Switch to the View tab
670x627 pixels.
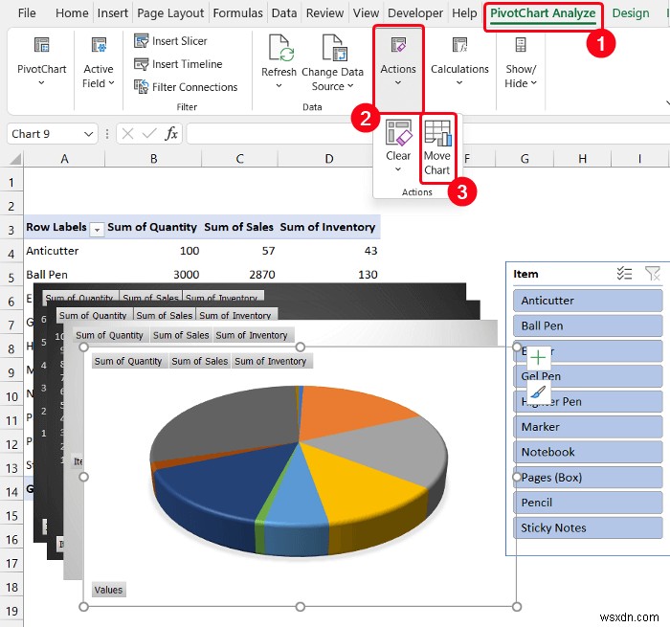[x=366, y=13]
